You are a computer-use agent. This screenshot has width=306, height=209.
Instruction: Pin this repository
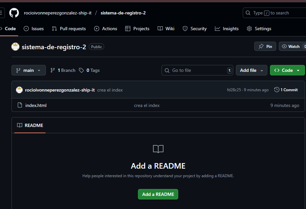coord(265,46)
